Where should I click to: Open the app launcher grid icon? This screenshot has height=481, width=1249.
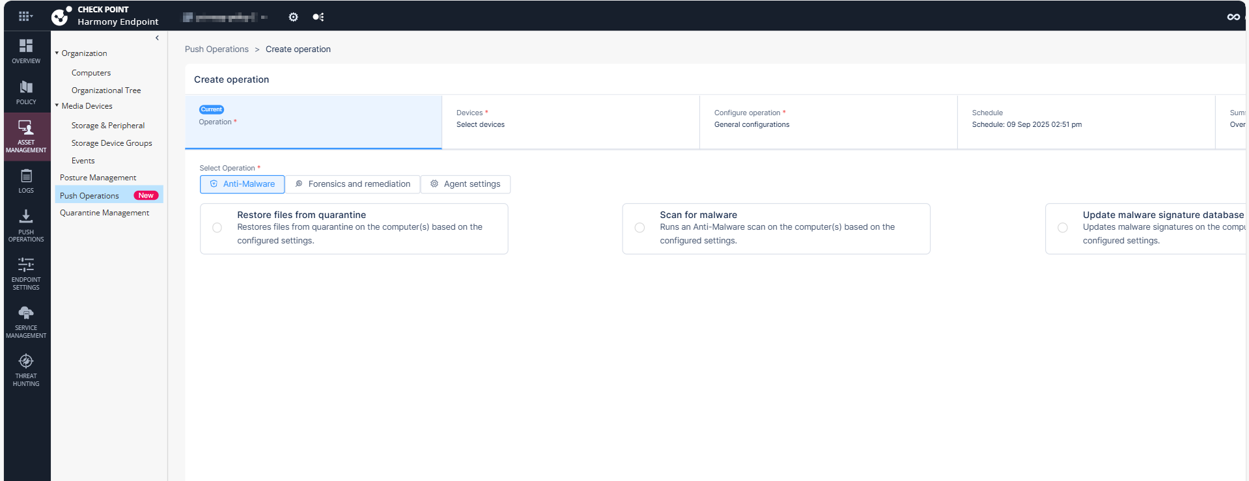(x=25, y=16)
